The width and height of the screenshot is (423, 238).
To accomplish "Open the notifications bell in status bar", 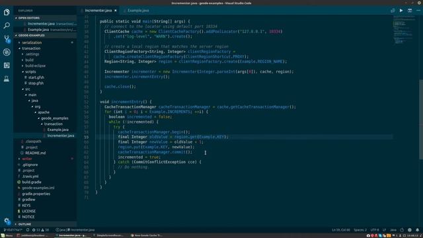I will point(417,230).
